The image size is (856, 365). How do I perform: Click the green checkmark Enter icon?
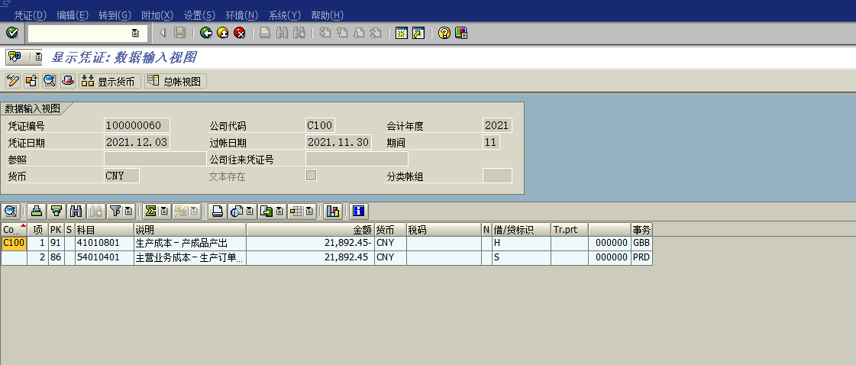11,34
